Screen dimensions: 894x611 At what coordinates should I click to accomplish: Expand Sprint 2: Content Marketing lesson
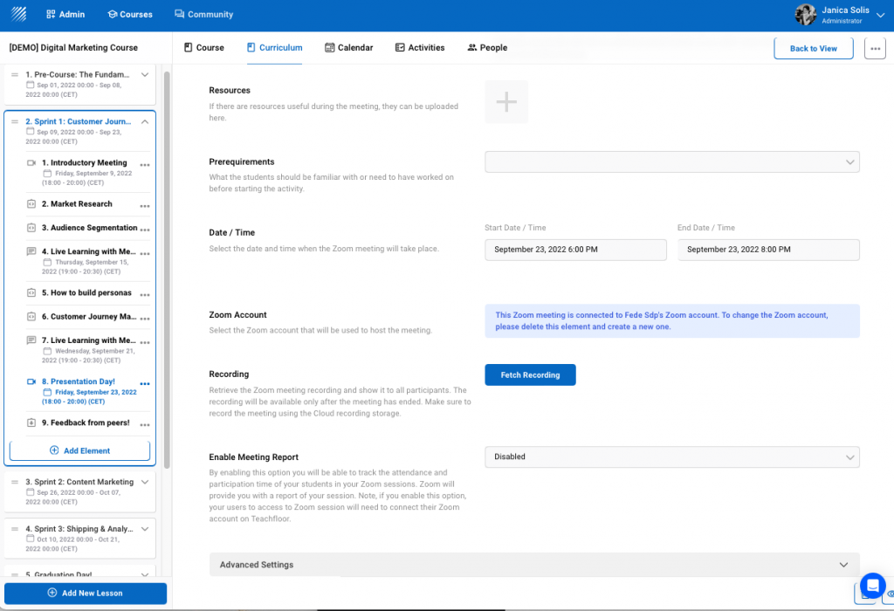[145, 482]
